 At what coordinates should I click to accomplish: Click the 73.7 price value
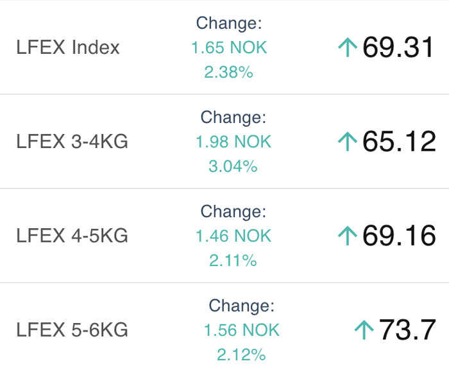[x=407, y=329]
